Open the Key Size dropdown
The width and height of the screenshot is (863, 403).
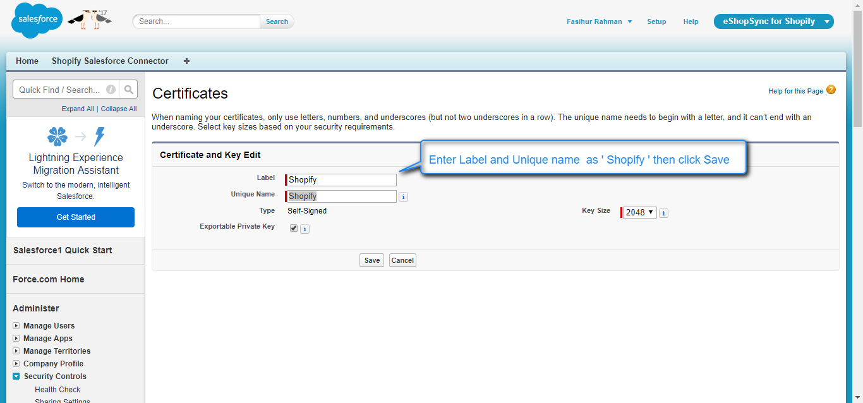click(640, 213)
